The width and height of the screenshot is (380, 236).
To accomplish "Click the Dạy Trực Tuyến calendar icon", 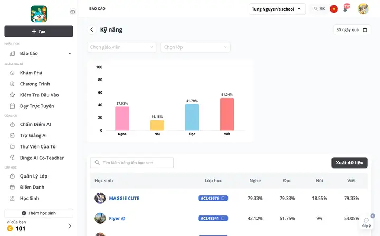I will point(12,106).
